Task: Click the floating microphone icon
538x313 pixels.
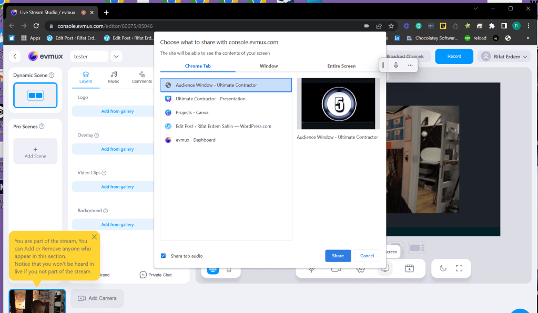Action: point(396,65)
